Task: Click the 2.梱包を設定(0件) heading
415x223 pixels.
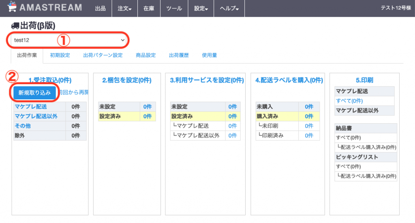Action: [127, 80]
